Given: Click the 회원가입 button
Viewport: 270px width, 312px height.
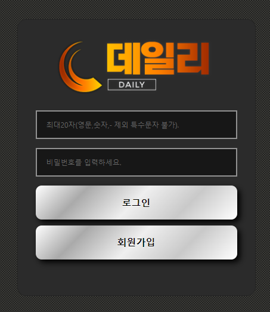Looking at the screenshot, I should [x=136, y=242].
